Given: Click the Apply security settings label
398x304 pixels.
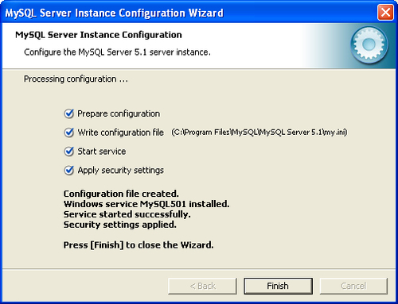Looking at the screenshot, I should [x=120, y=171].
